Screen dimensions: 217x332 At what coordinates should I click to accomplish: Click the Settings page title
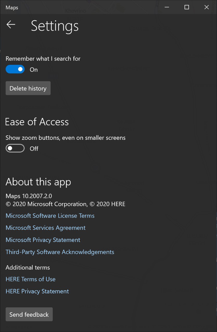(55, 26)
